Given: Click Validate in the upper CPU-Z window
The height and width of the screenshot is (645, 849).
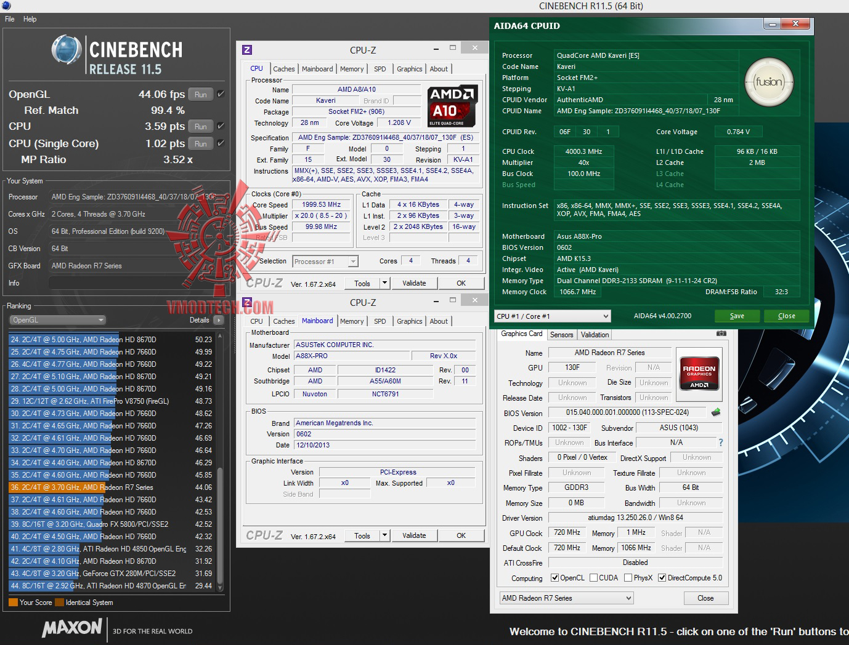Looking at the screenshot, I should [x=414, y=283].
